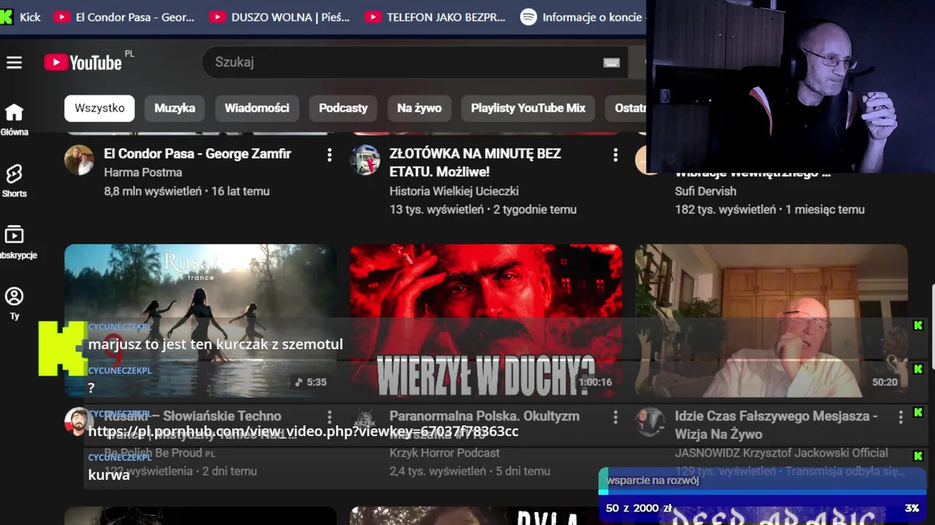Select the Playlisty YouTube Mix chip
This screenshot has height=525, width=935.
pos(528,108)
